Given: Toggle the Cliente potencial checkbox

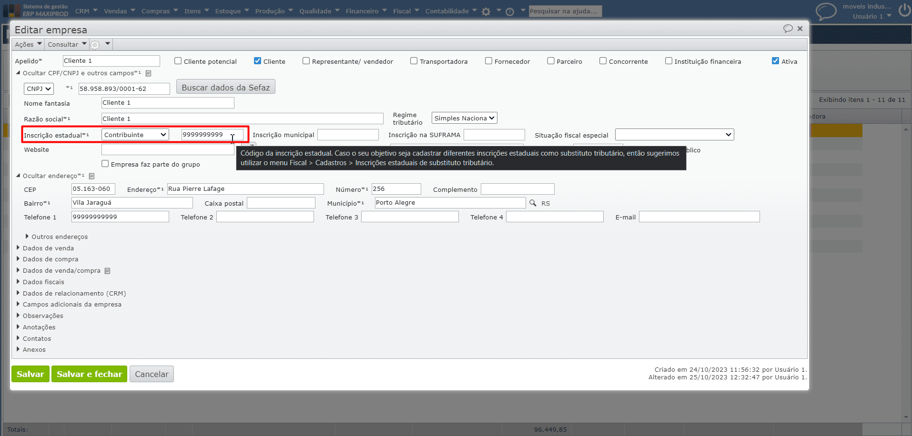Looking at the screenshot, I should click(x=178, y=61).
